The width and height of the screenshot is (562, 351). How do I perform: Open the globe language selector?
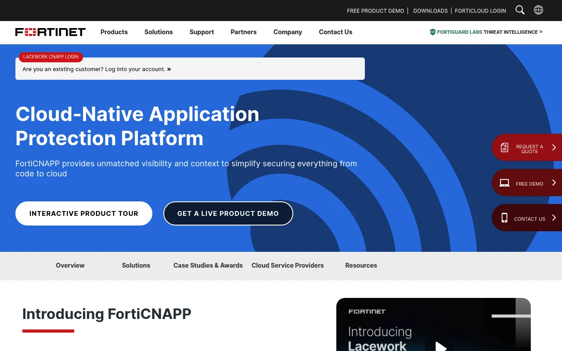point(538,10)
